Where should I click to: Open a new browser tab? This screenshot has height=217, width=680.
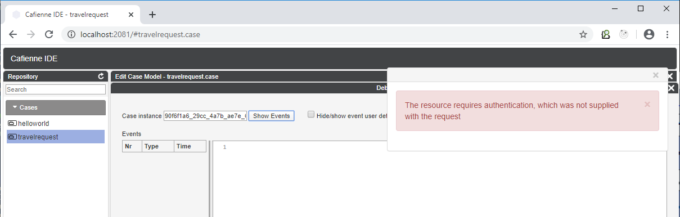click(152, 15)
